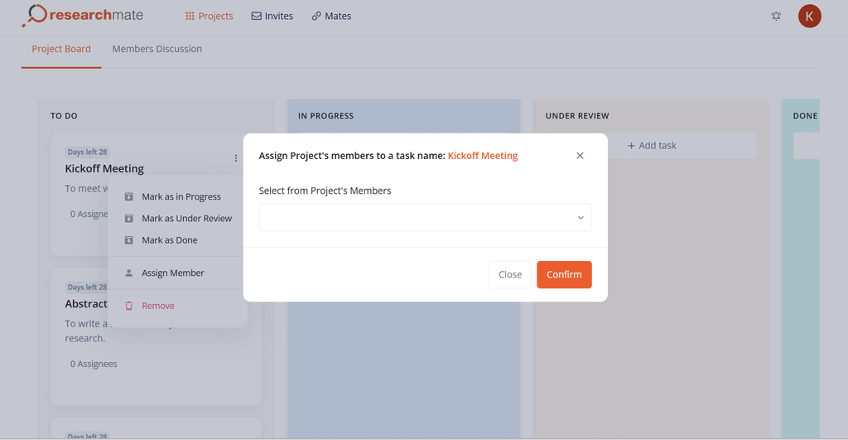
Task: Click Days left 28 badge on Abstract card
Action: tap(86, 288)
